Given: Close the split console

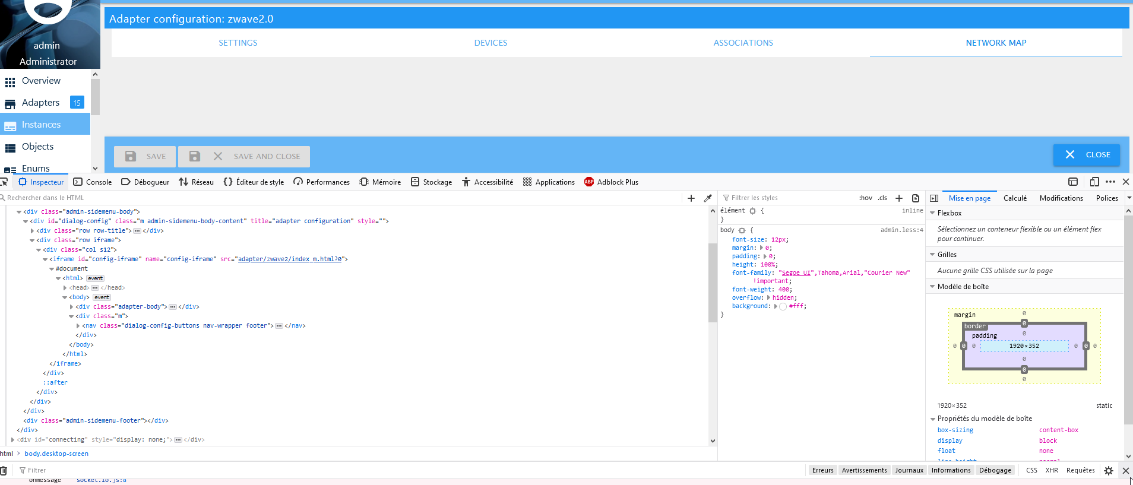Looking at the screenshot, I should point(1125,470).
